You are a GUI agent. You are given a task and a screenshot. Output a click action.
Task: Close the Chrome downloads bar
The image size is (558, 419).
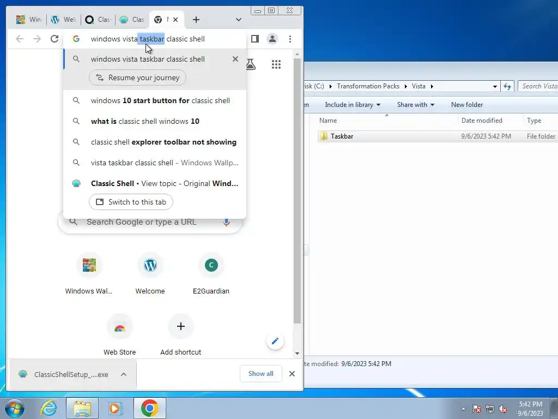tap(292, 374)
